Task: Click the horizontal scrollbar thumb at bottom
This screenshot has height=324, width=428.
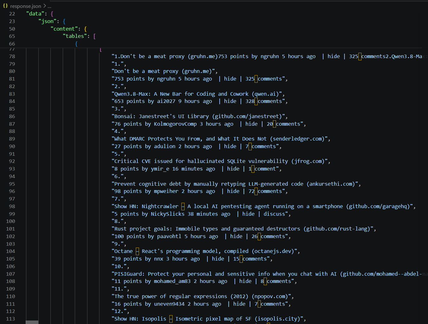Action: coord(32,322)
